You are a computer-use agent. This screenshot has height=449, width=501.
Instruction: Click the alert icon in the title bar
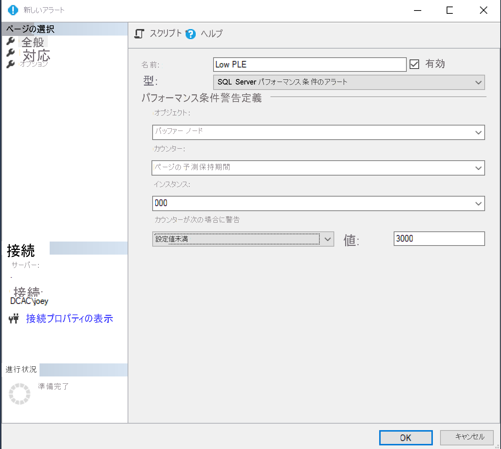[x=13, y=10]
